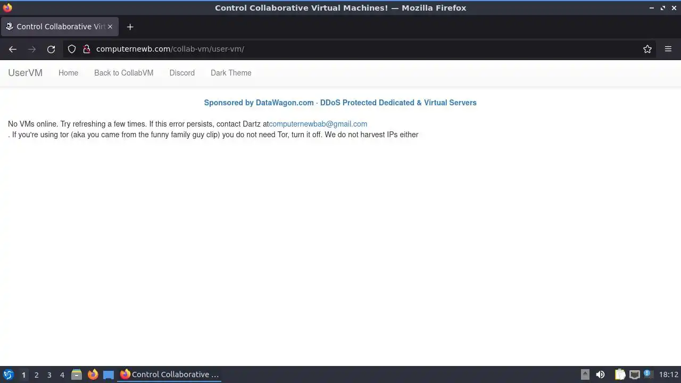Switch to virtual desktop 4
This screenshot has height=383, width=681.
tap(62, 375)
